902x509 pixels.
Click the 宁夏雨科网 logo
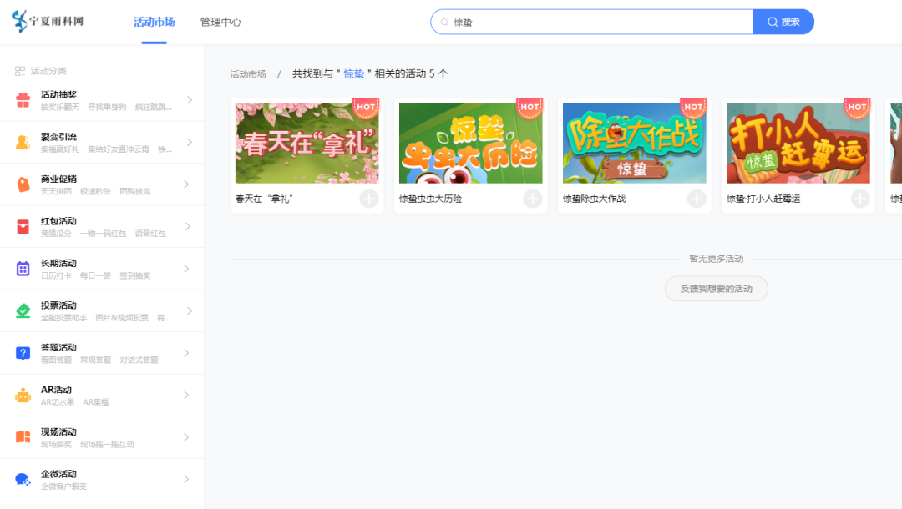click(48, 21)
